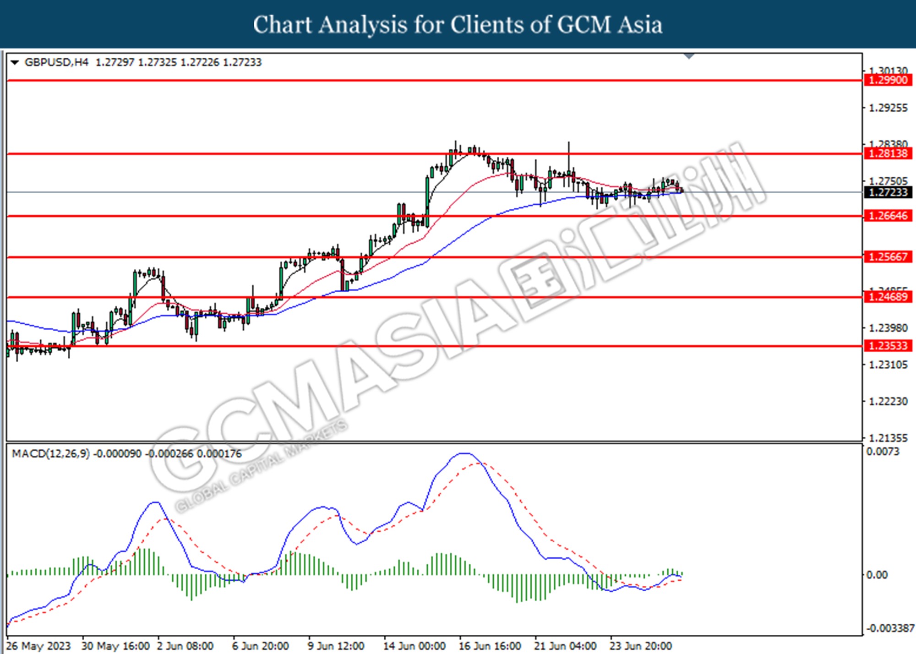
Task: Click the 1.21355 price scale value
Action: coord(888,438)
